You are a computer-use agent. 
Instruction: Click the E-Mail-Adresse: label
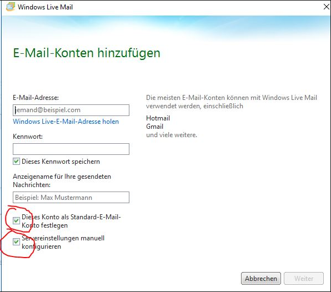pos(36,98)
